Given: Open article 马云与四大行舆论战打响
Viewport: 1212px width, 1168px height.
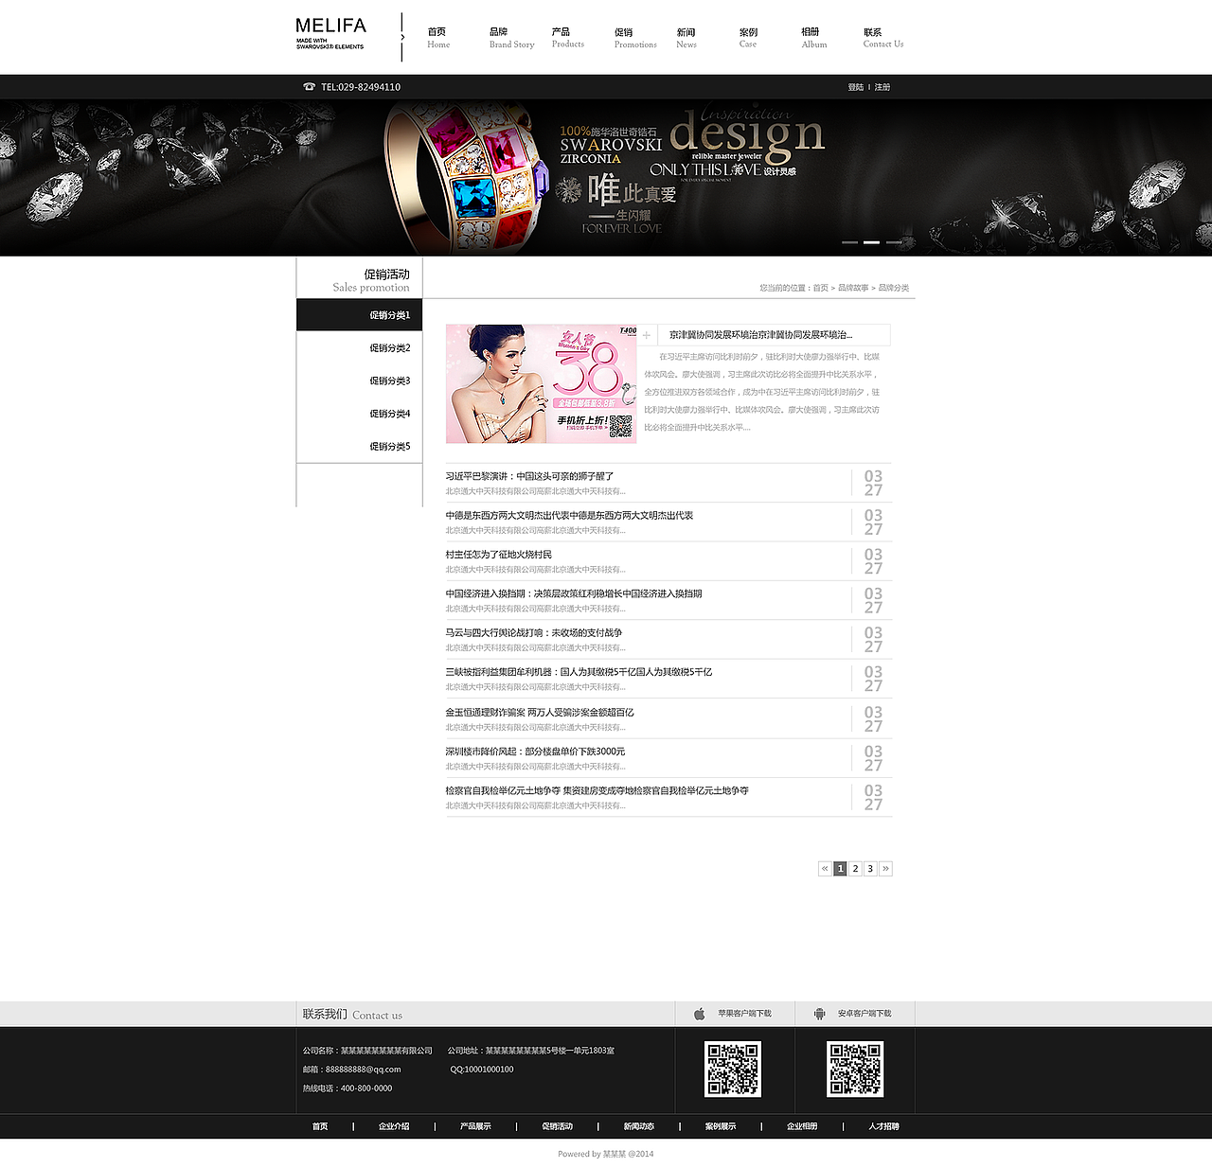Looking at the screenshot, I should click(534, 633).
